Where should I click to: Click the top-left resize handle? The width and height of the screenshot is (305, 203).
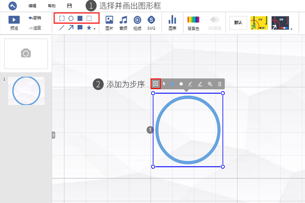[153, 93]
